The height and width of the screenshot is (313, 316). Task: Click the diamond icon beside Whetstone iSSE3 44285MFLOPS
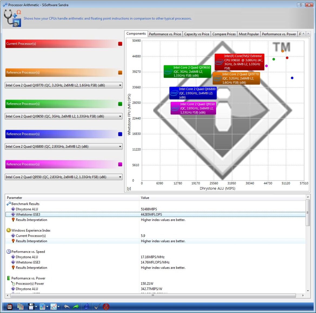point(13,214)
